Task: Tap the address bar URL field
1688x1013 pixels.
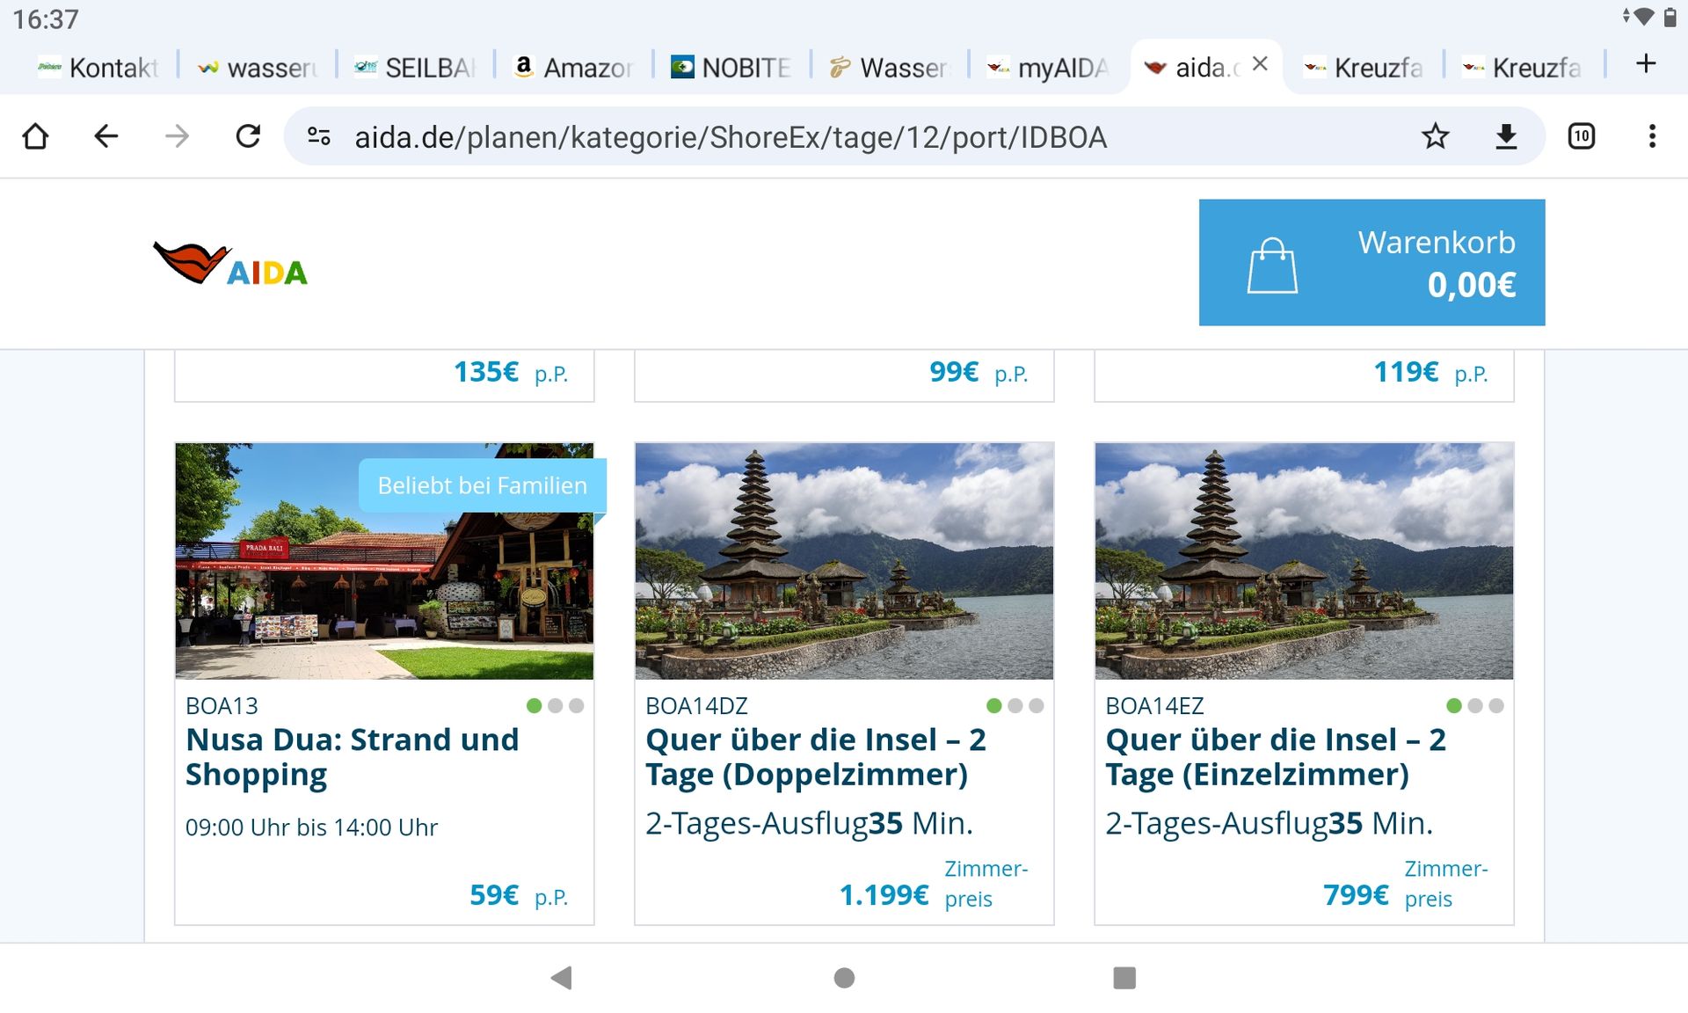Action: click(x=730, y=137)
